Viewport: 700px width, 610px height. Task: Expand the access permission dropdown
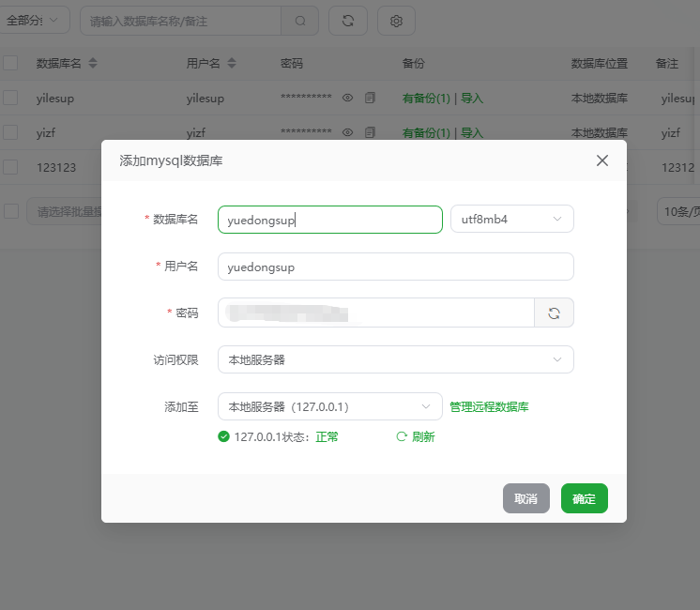(x=395, y=360)
